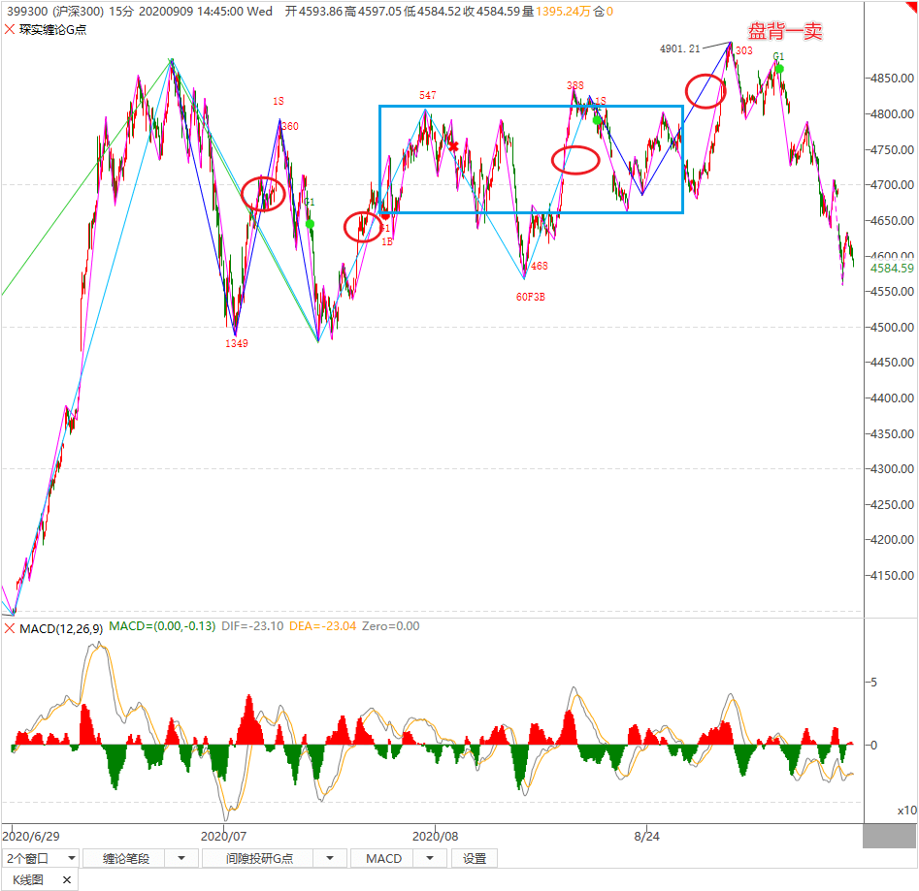919x891 pixels.
Task: Click the dark red dot near 1B label
Action: [385, 216]
